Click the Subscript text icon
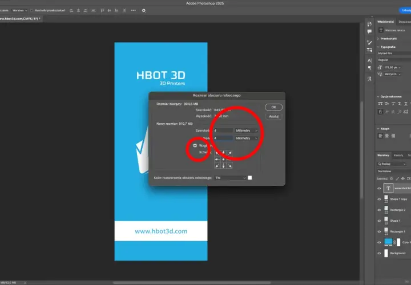The width and height of the screenshot is (411, 285). 400,104
